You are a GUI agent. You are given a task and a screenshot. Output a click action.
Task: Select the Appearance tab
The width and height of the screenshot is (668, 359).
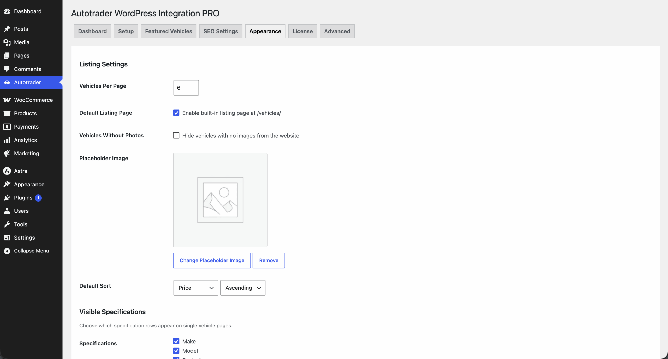[x=265, y=31]
